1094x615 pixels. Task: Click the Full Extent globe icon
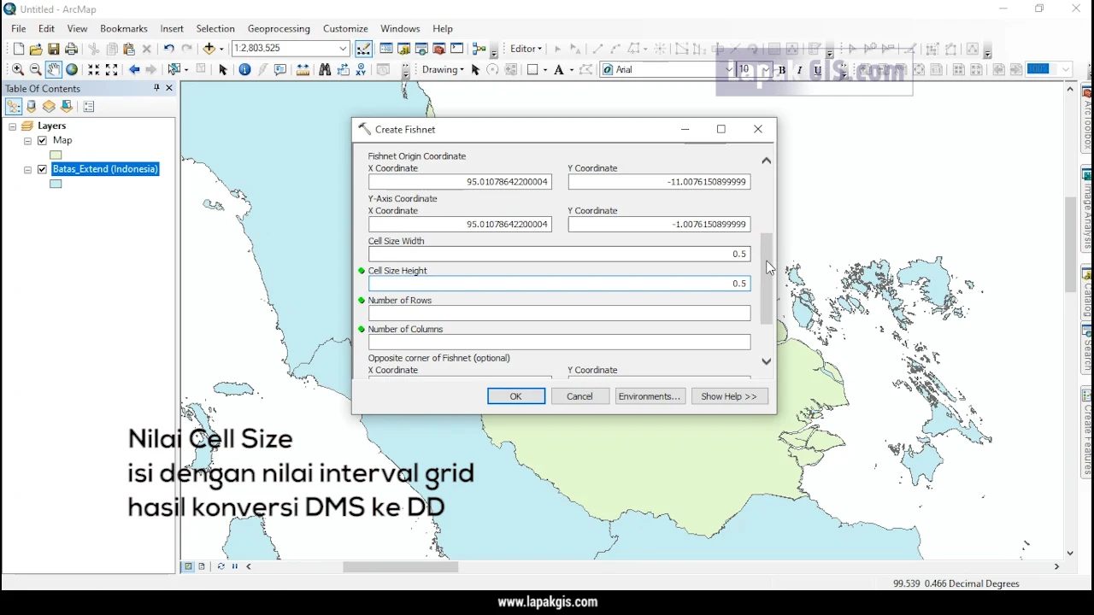(73, 69)
